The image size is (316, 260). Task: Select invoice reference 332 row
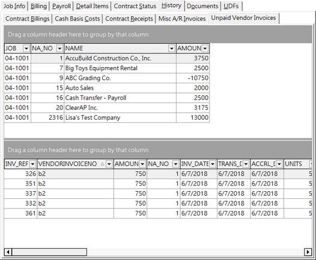158,203
